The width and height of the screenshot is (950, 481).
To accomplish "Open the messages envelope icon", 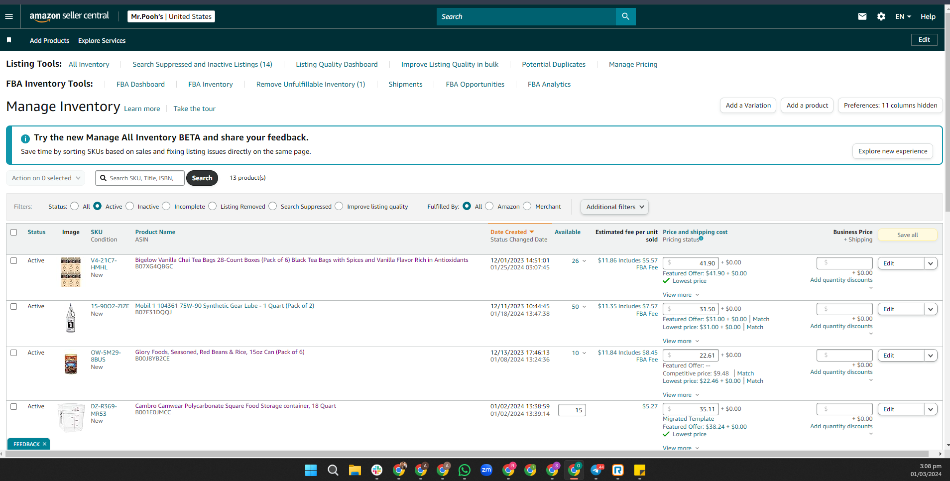I will (x=862, y=16).
